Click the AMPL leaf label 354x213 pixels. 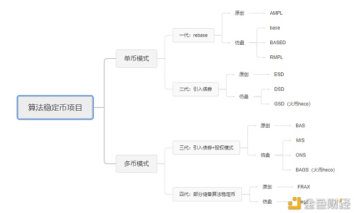pos(276,13)
